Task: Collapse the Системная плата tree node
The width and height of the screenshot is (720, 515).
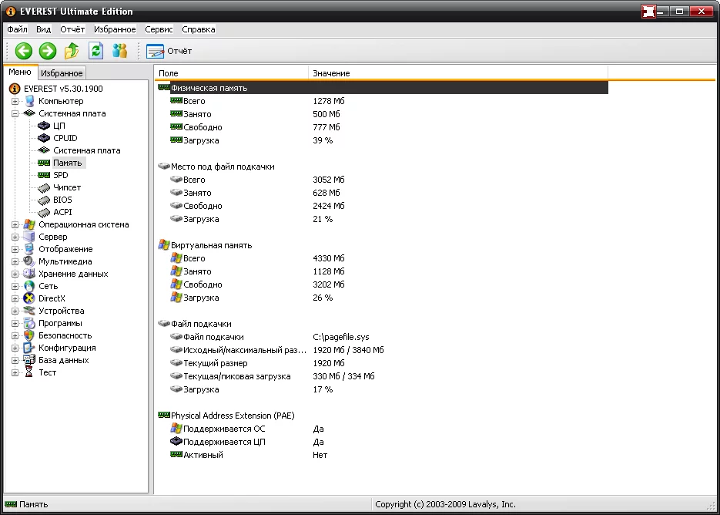Action: 15,113
